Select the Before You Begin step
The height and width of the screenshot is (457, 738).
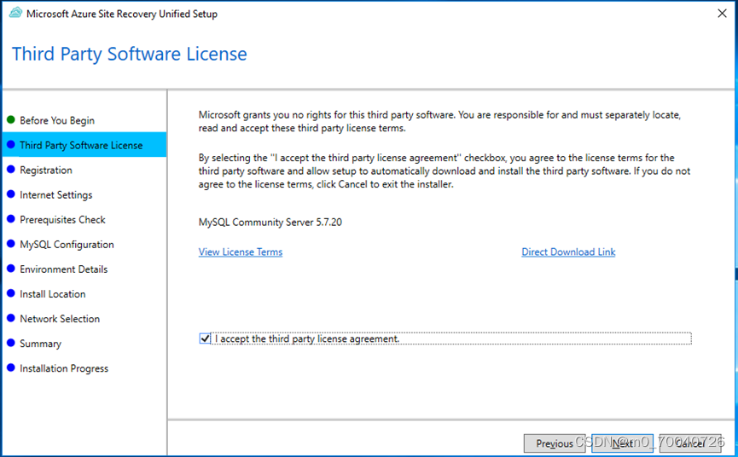click(x=57, y=120)
